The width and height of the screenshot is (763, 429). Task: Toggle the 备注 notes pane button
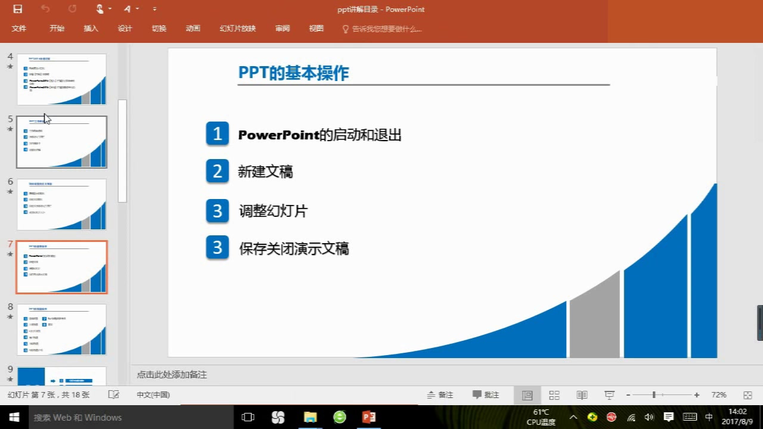(441, 394)
